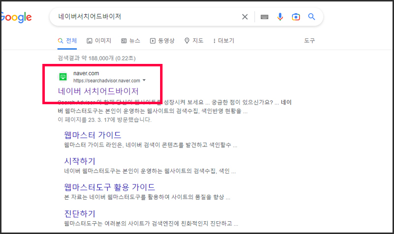Open the 웹마스터도구 활용 가이드 sitelink
Screen dimensions: 394x234
tap(109, 187)
